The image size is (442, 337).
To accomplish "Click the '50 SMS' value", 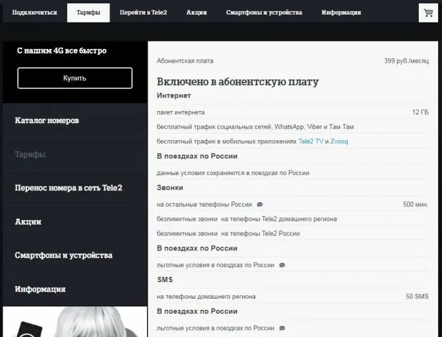I will click(417, 296).
